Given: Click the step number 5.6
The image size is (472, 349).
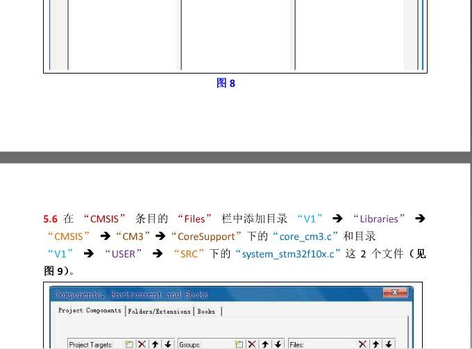Looking at the screenshot, I should 50,219.
